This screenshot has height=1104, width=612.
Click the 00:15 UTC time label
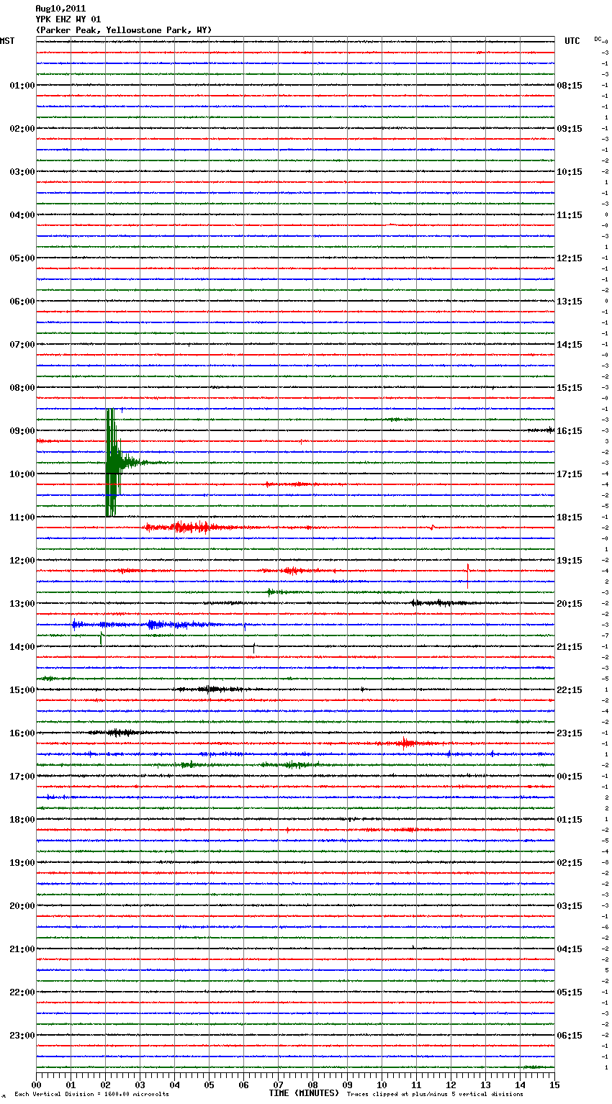coord(570,777)
